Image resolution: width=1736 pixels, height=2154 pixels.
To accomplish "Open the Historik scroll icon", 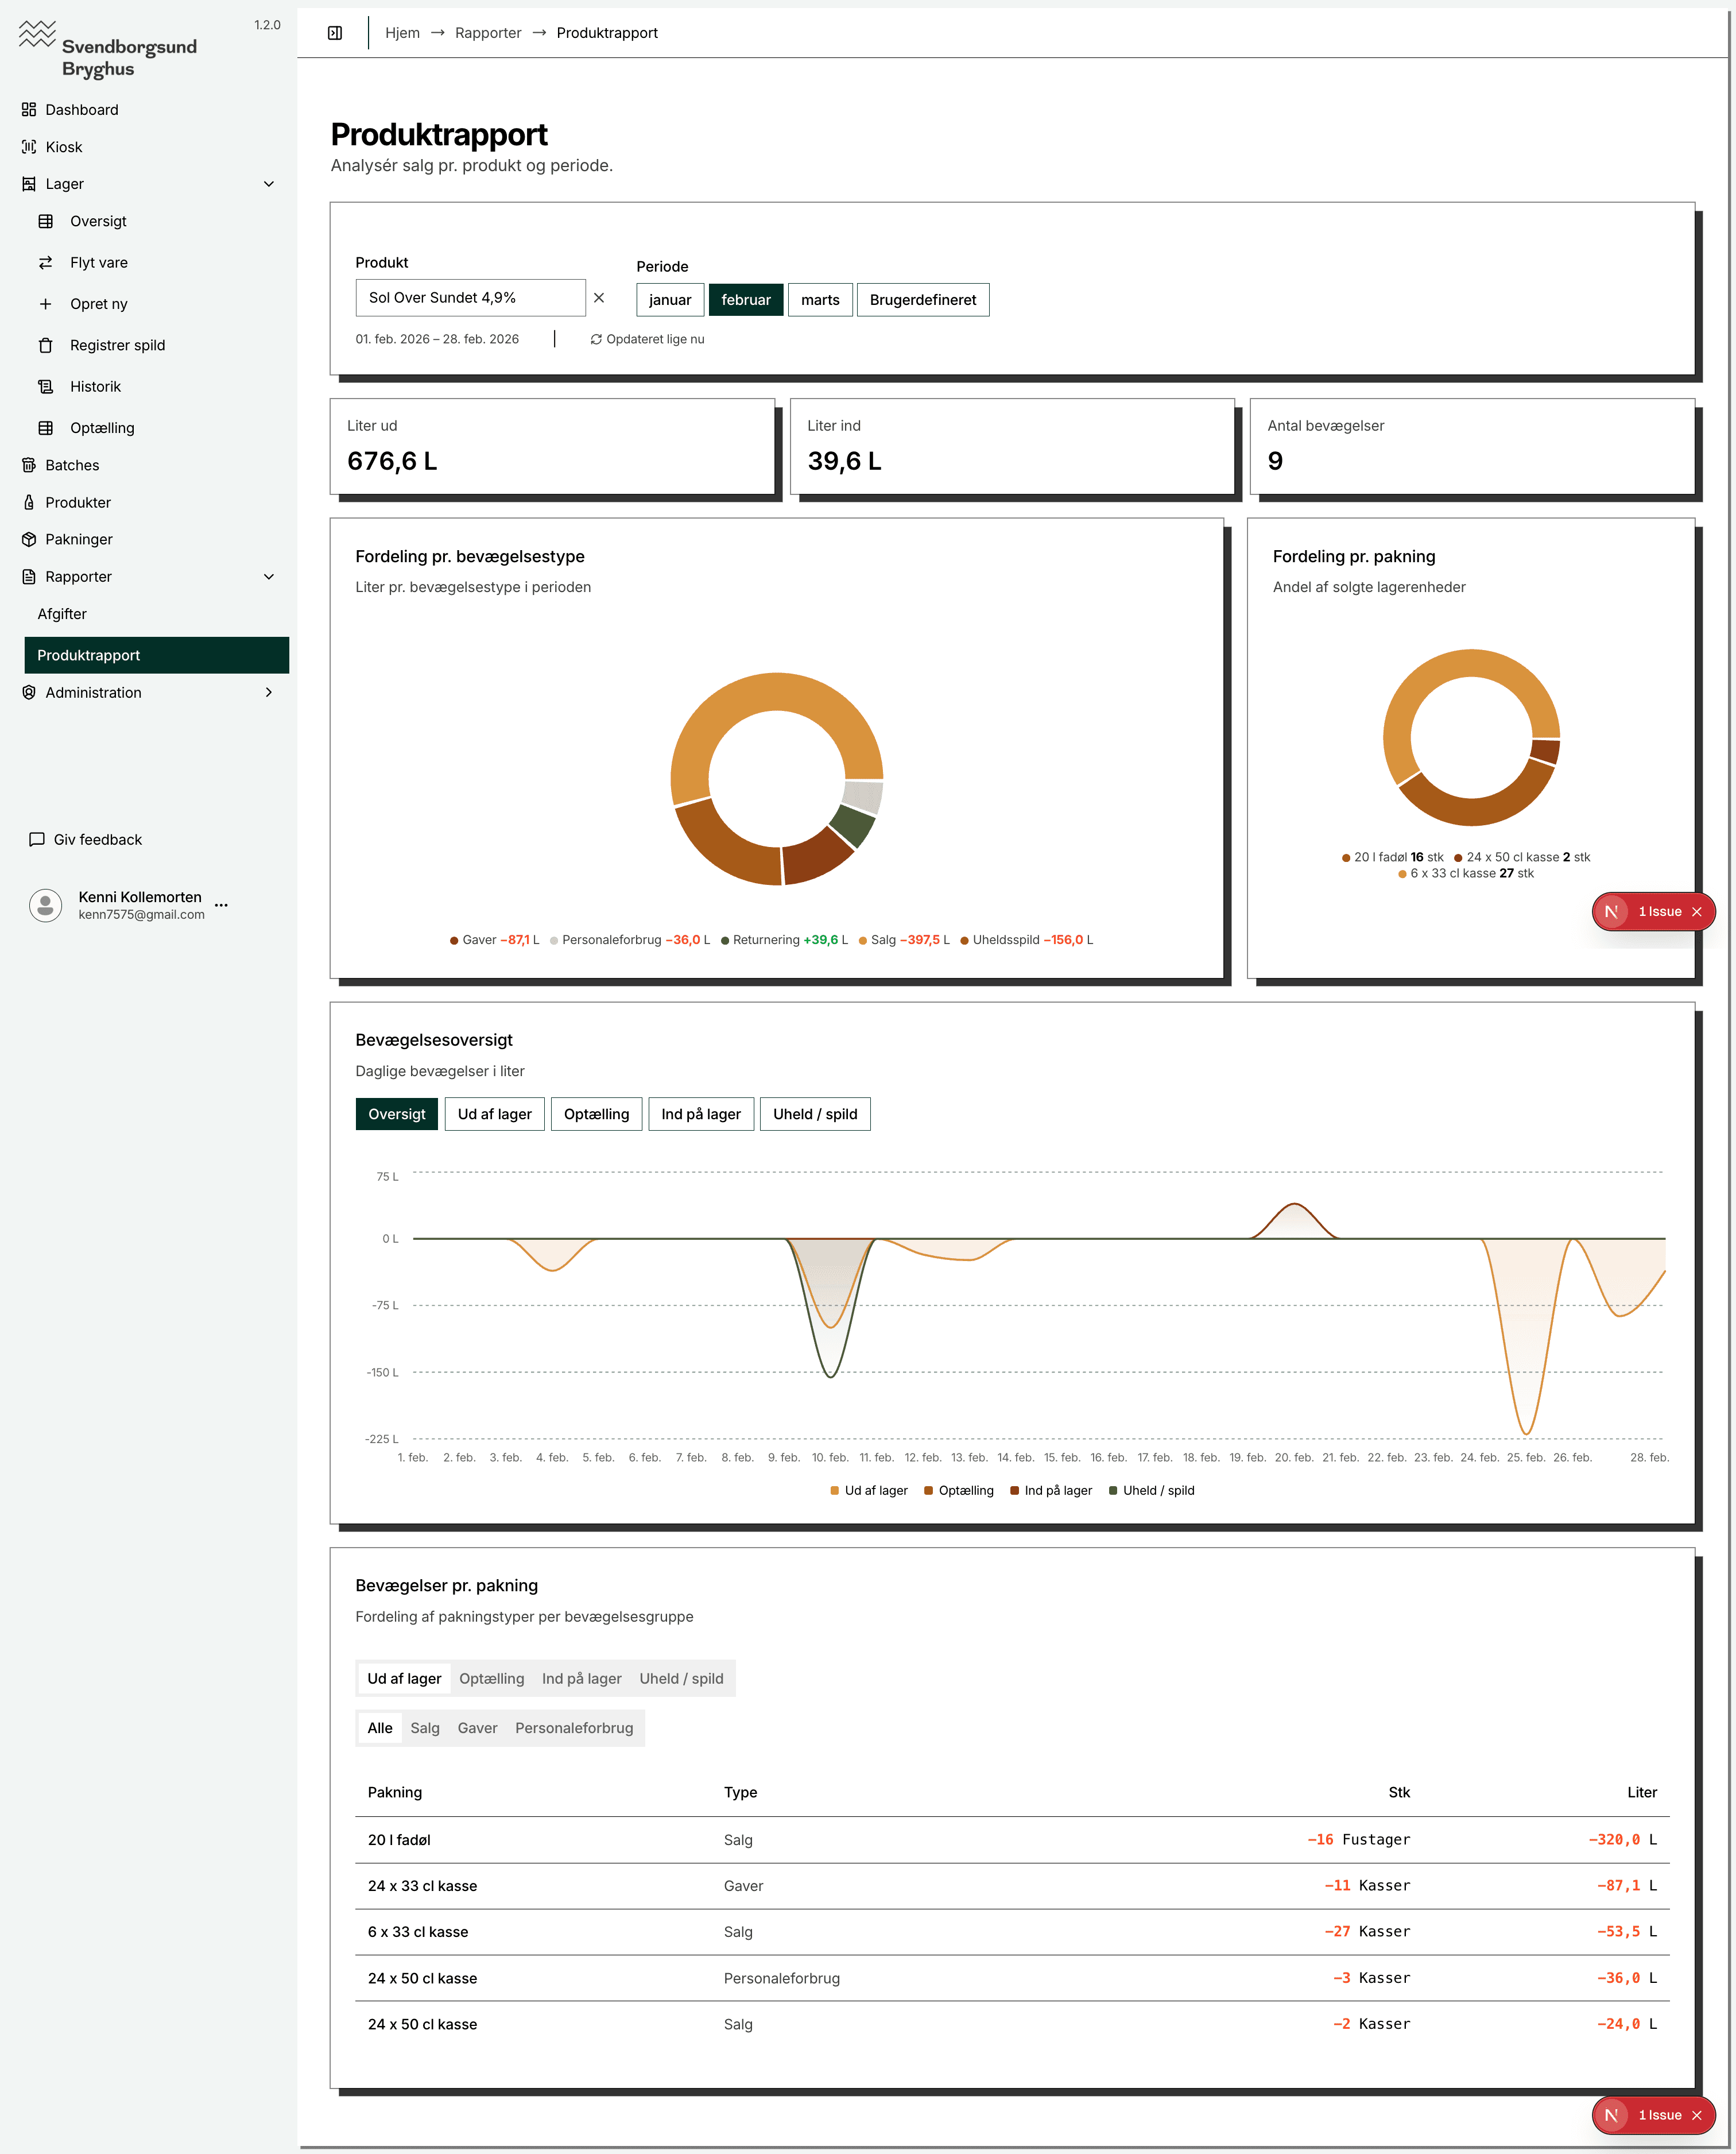I will [x=46, y=386].
